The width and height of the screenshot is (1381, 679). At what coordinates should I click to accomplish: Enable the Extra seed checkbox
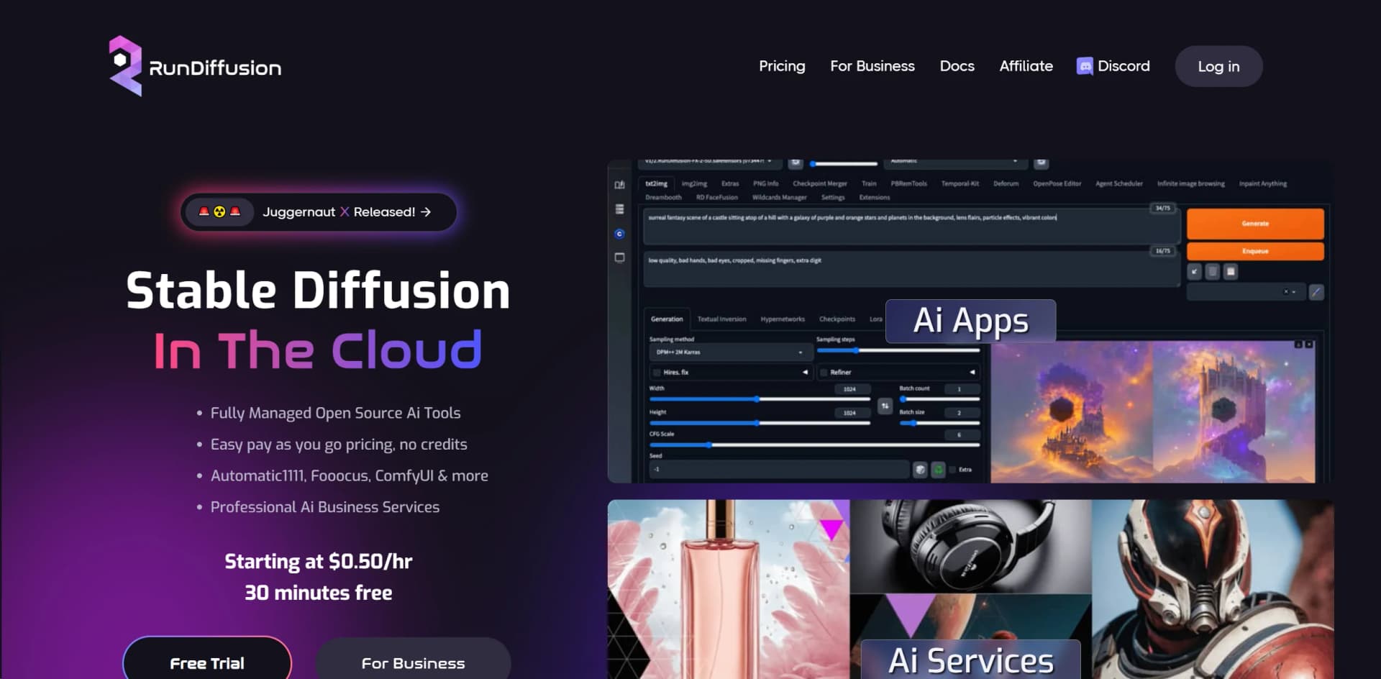(953, 470)
